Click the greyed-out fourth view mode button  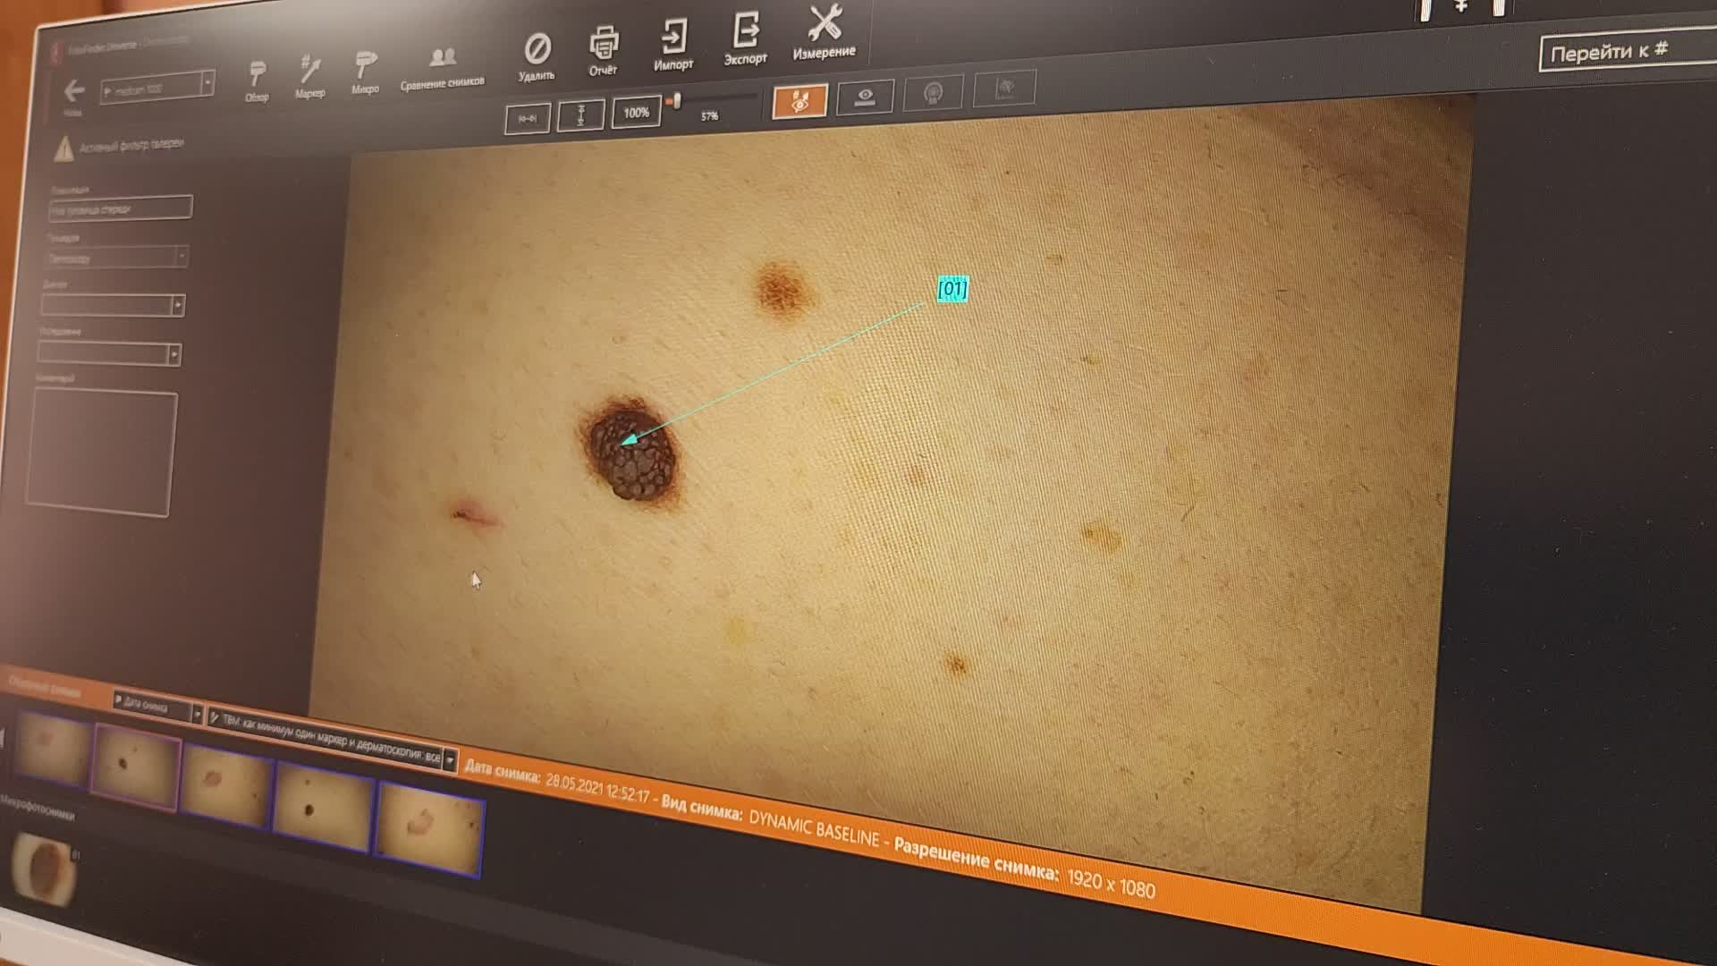[1004, 88]
